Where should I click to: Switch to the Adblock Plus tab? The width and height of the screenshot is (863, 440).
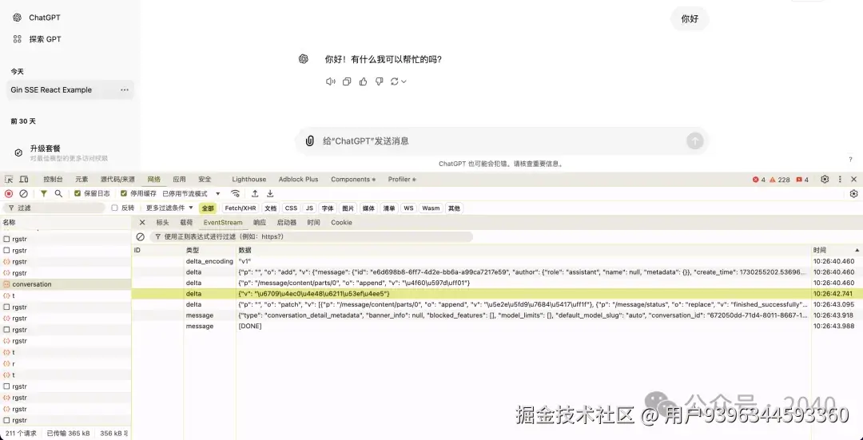click(x=298, y=180)
